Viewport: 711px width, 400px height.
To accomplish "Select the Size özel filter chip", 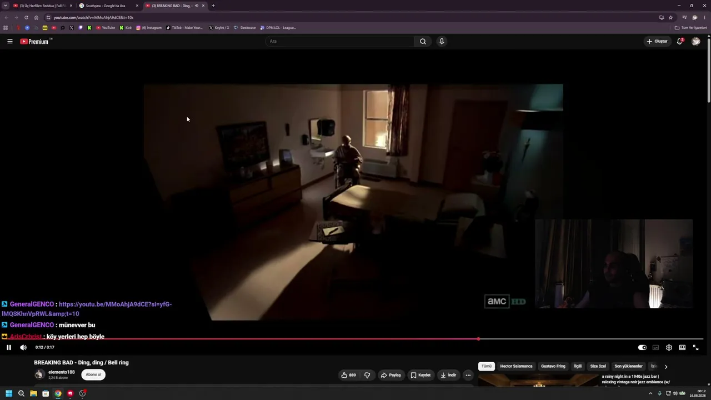I will pos(598,366).
